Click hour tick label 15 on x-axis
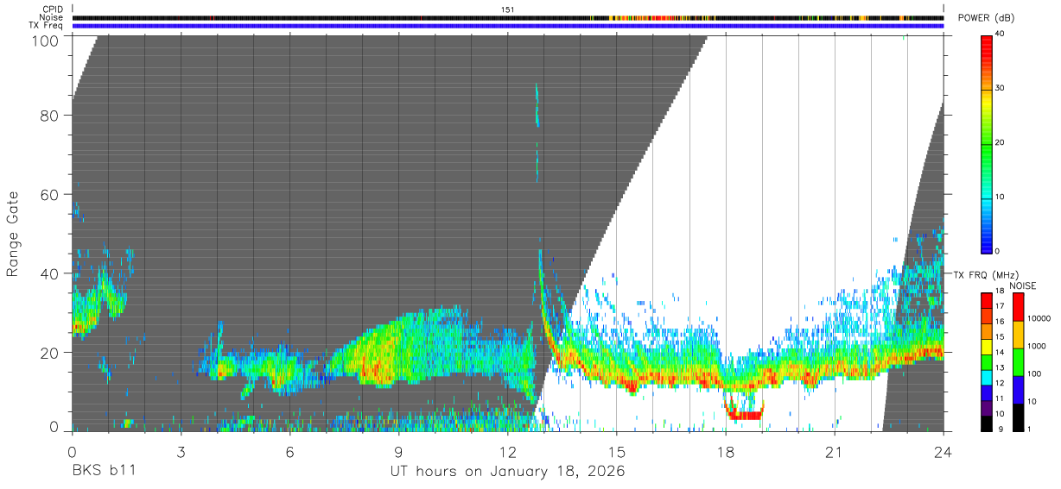Image resolution: width=1061 pixels, height=489 pixels. [616, 451]
